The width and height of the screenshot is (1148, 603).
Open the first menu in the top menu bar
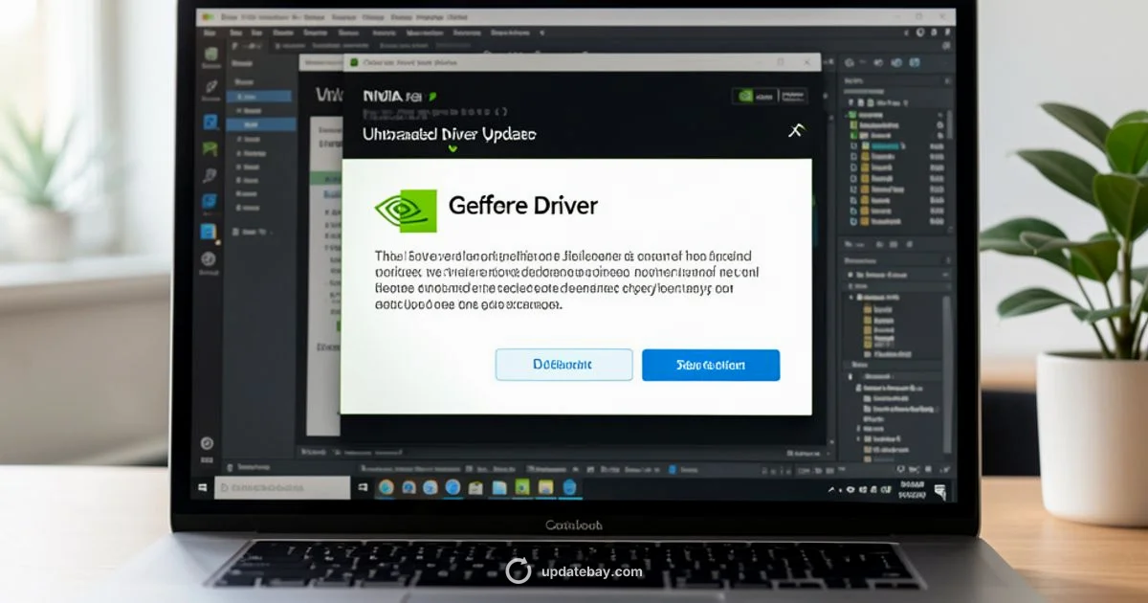[237, 32]
